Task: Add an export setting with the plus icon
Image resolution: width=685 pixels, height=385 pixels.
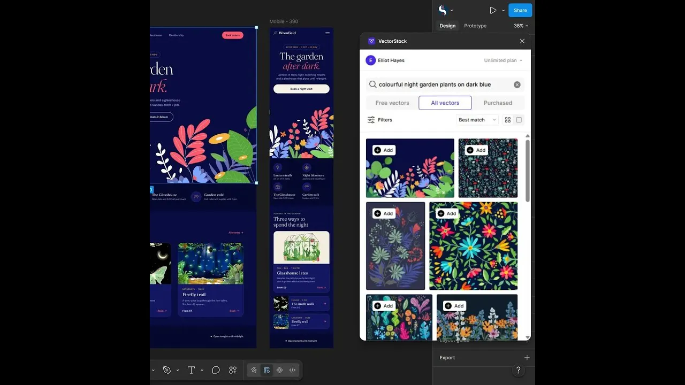Action: click(x=527, y=358)
